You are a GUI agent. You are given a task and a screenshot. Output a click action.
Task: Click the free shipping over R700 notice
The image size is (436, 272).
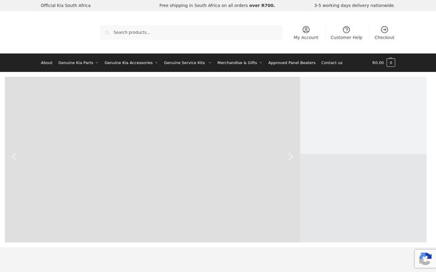pos(217,5)
